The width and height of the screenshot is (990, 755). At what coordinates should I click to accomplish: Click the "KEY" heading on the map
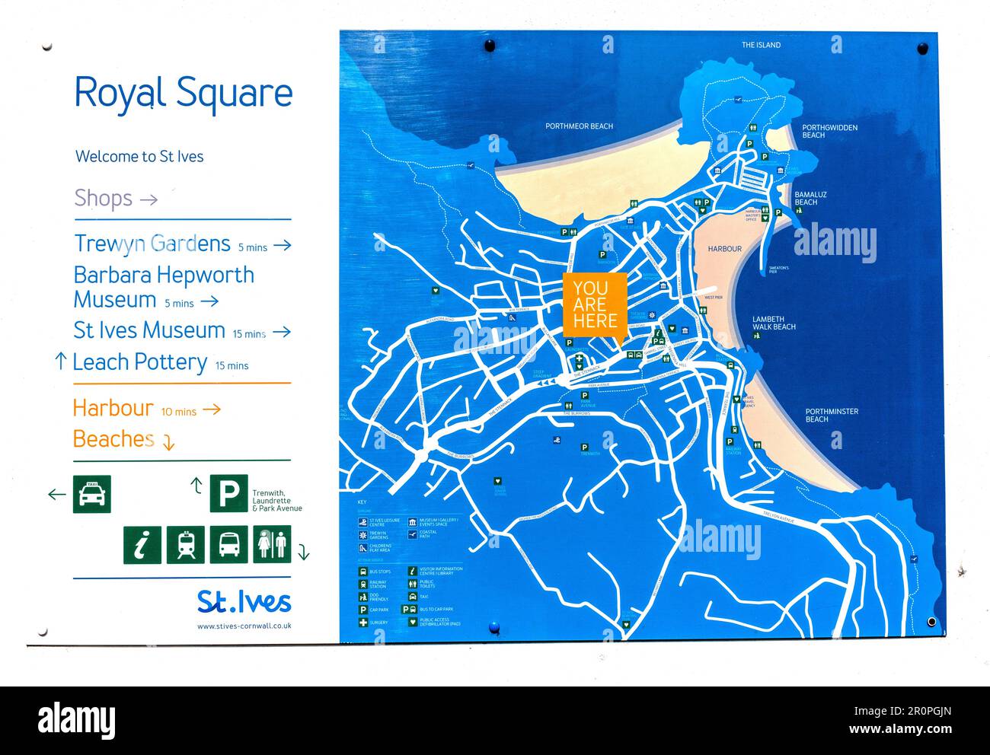[x=362, y=502]
